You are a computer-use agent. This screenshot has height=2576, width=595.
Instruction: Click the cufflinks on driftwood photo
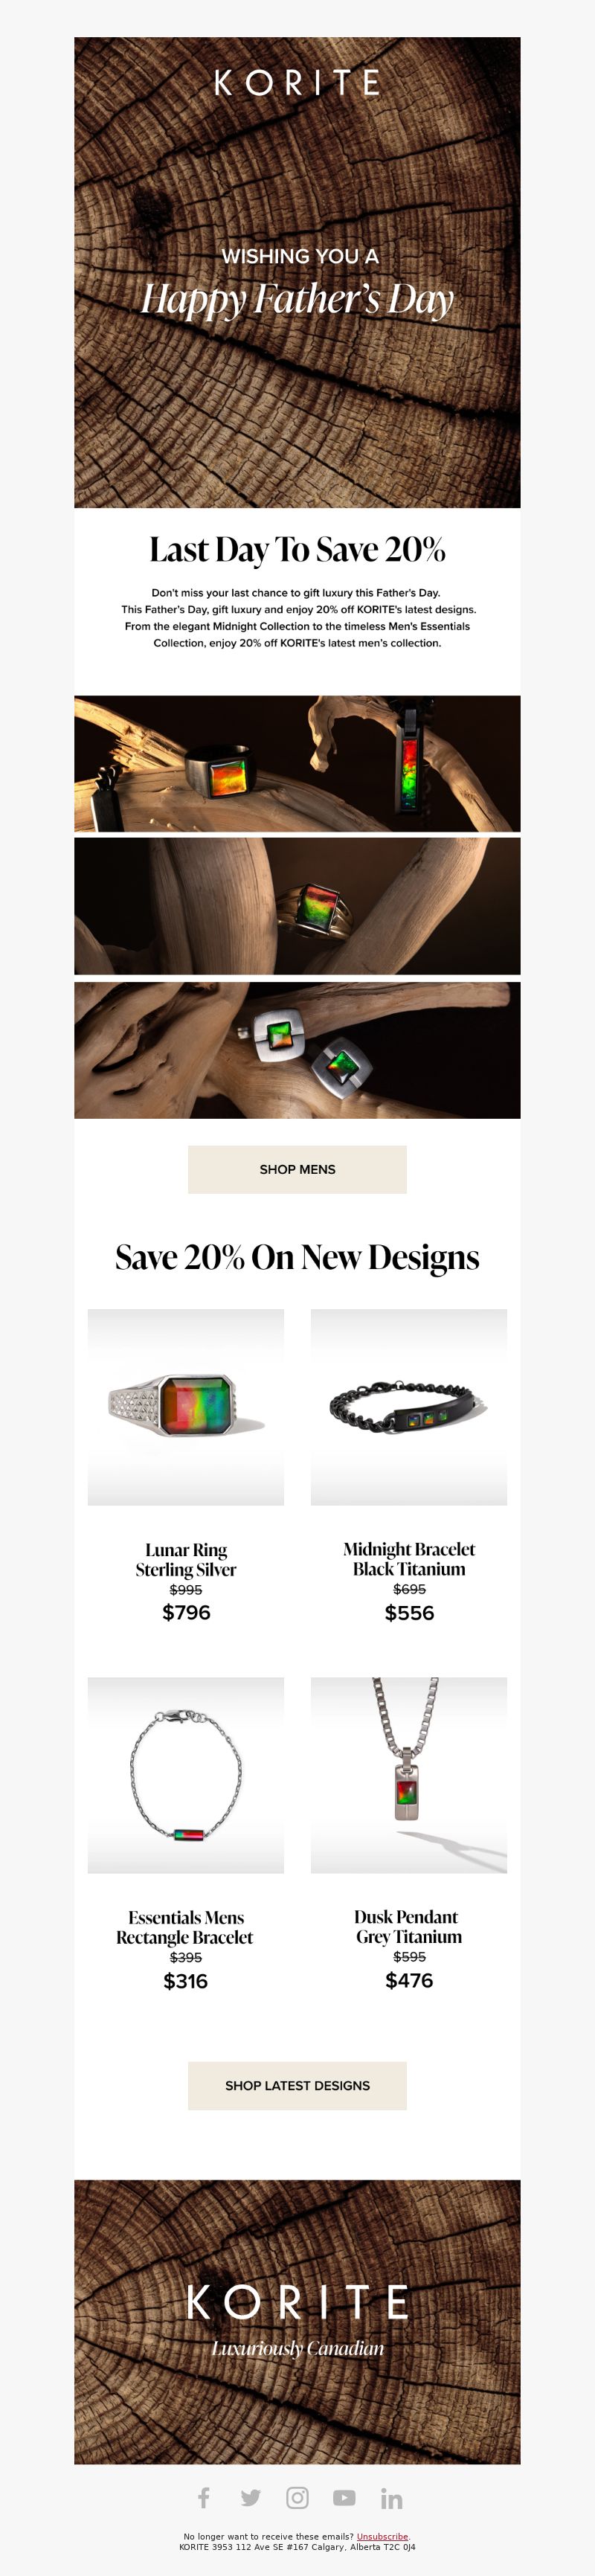[297, 1050]
